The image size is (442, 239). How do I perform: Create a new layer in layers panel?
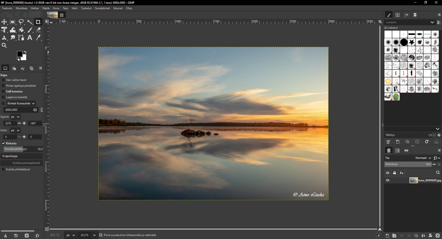pyautogui.click(x=387, y=235)
